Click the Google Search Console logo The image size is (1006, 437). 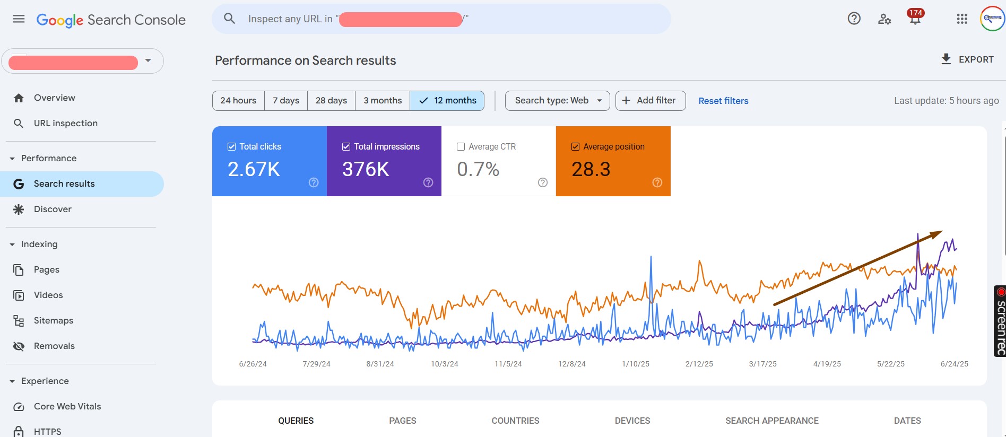point(111,20)
